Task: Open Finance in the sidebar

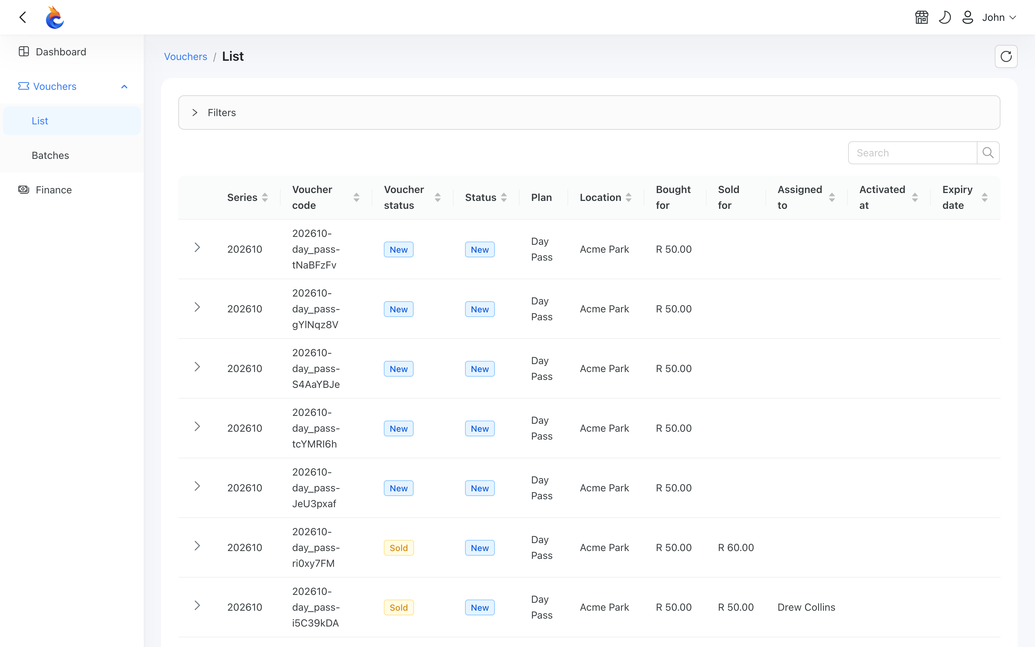Action: point(72,189)
